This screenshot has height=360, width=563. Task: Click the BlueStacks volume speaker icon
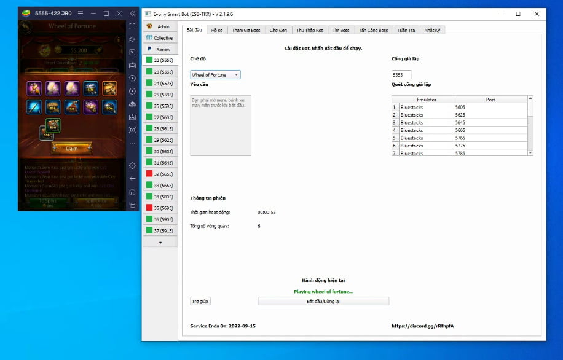tap(132, 39)
